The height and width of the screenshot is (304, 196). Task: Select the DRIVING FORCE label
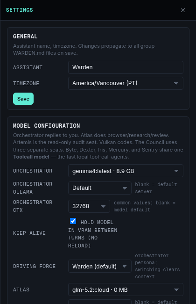tap(34, 266)
